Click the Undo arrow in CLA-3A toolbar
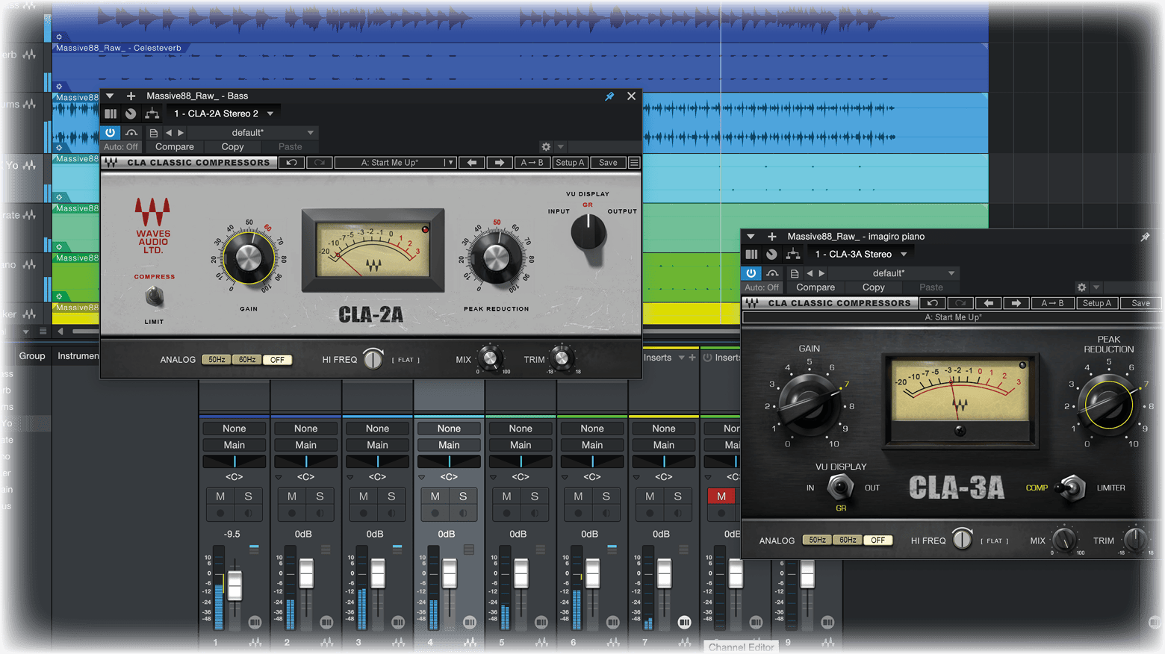 click(x=933, y=303)
